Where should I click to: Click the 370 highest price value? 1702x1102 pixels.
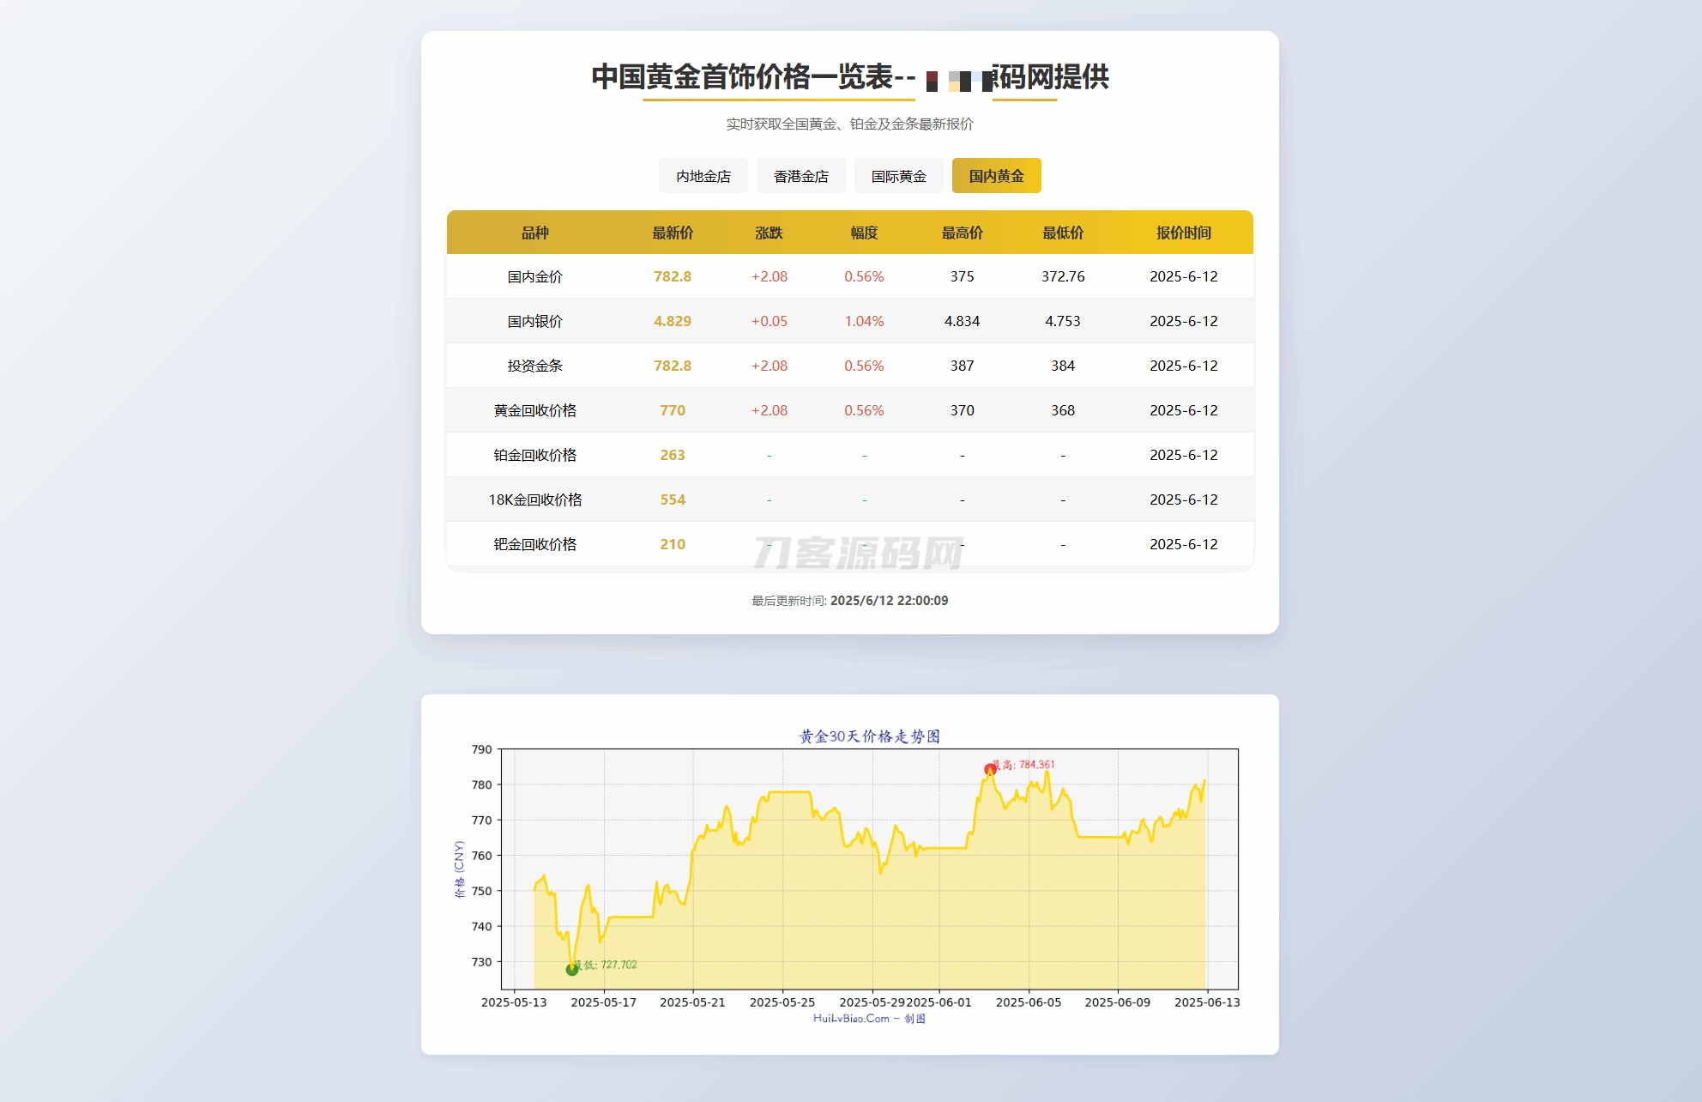pyautogui.click(x=963, y=410)
